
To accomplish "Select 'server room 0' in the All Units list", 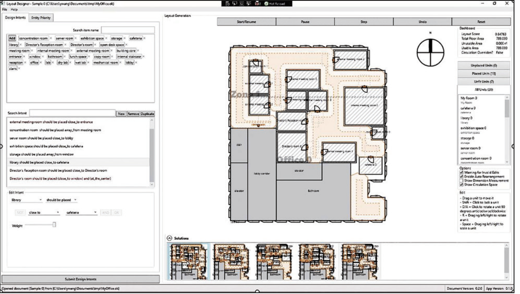I will point(482,150).
